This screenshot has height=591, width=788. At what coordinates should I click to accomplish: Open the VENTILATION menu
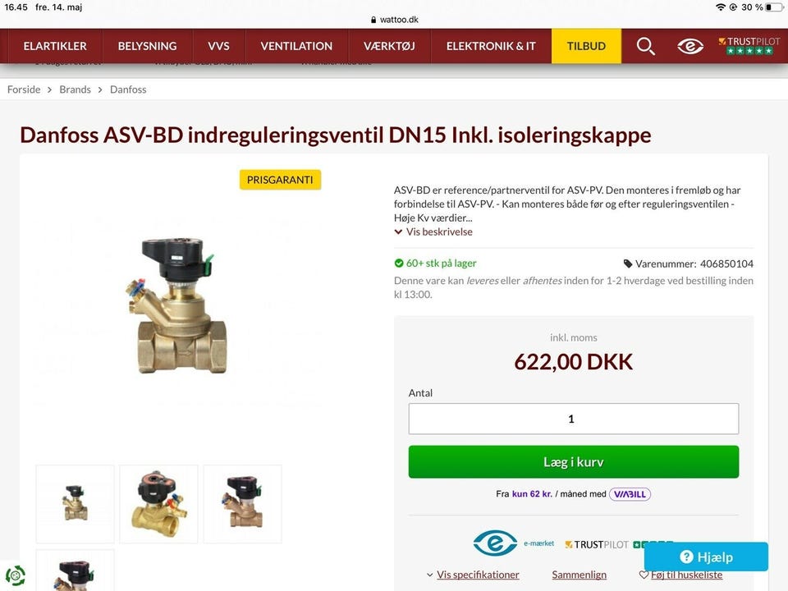tap(296, 46)
